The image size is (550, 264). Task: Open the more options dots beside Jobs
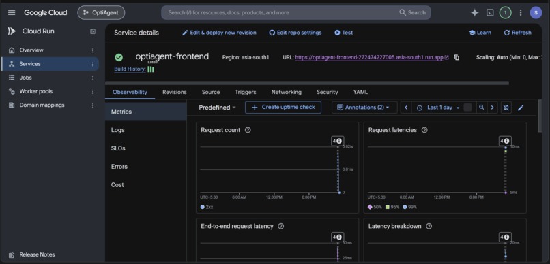point(93,78)
